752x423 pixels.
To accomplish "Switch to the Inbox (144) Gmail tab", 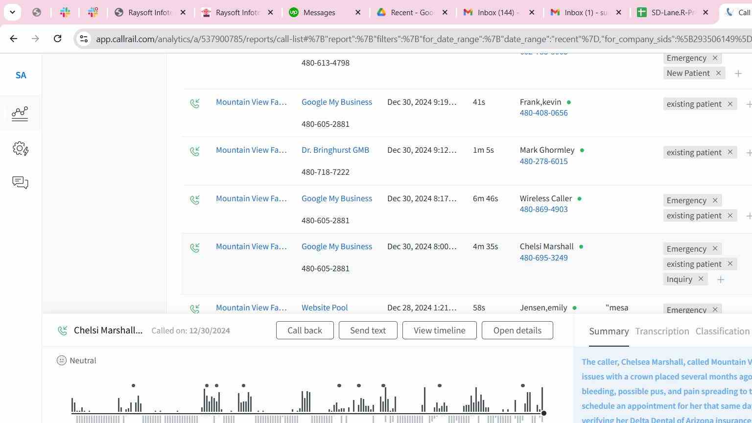I will [498, 12].
